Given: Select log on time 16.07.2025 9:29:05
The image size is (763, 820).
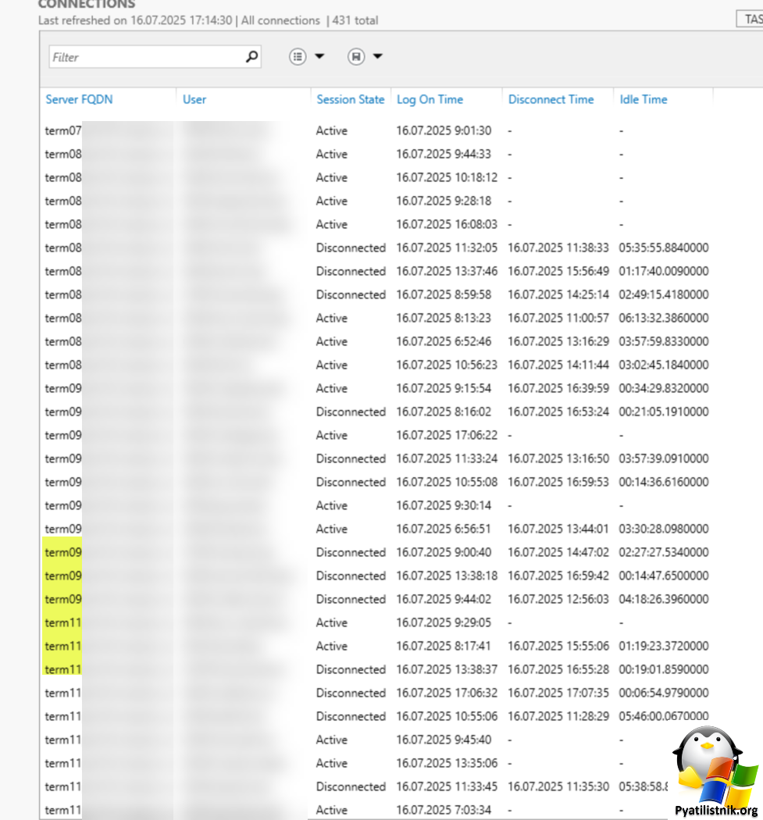Looking at the screenshot, I should [444, 623].
